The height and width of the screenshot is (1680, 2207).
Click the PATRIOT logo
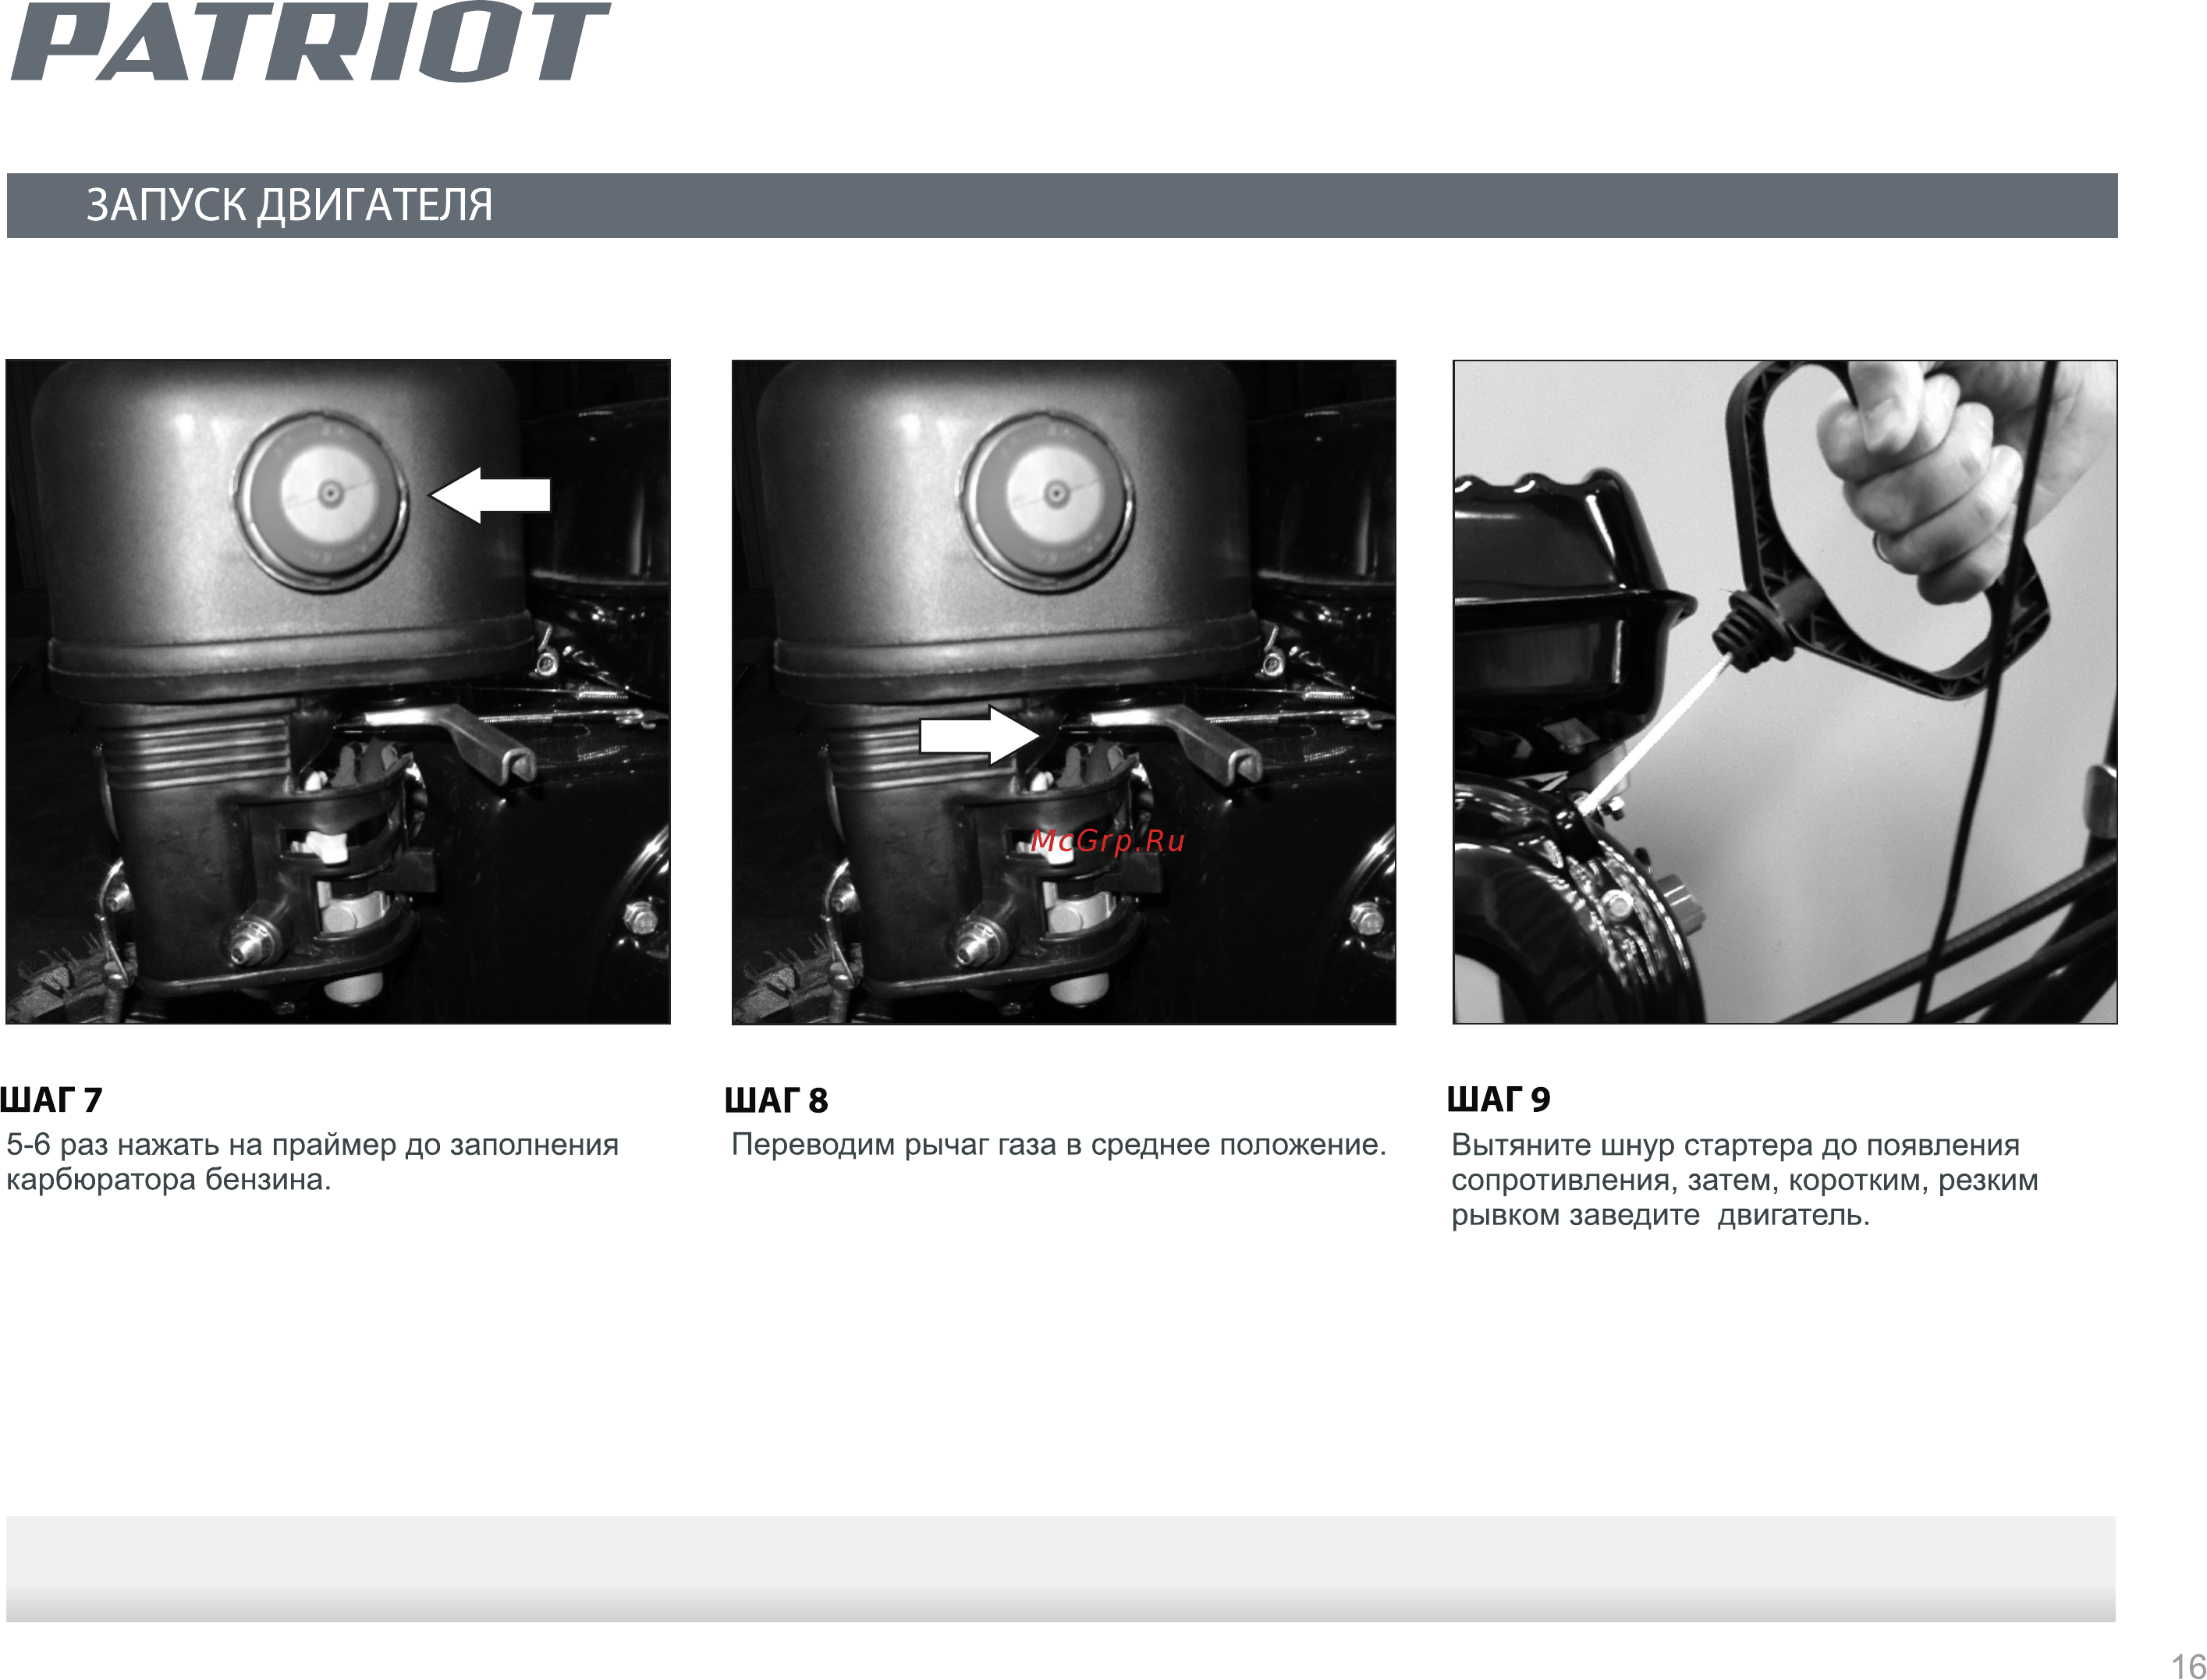pos(310,42)
